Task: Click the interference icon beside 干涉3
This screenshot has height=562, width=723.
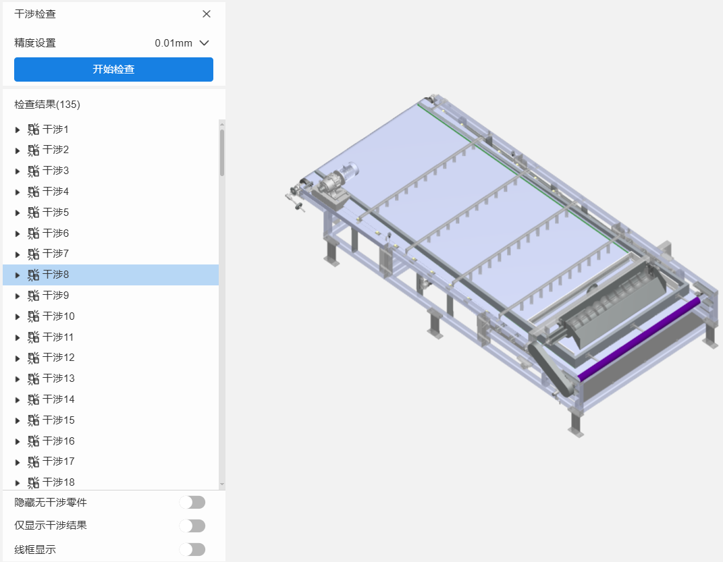Action: click(33, 171)
